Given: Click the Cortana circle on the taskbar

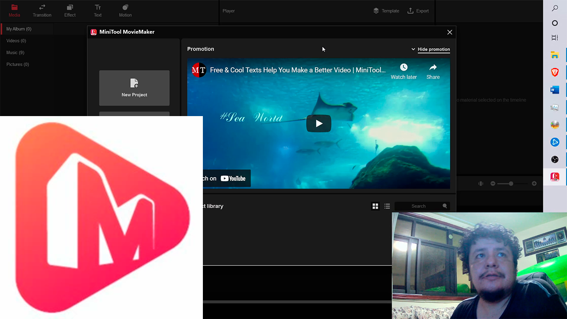Looking at the screenshot, I should click(x=555, y=23).
